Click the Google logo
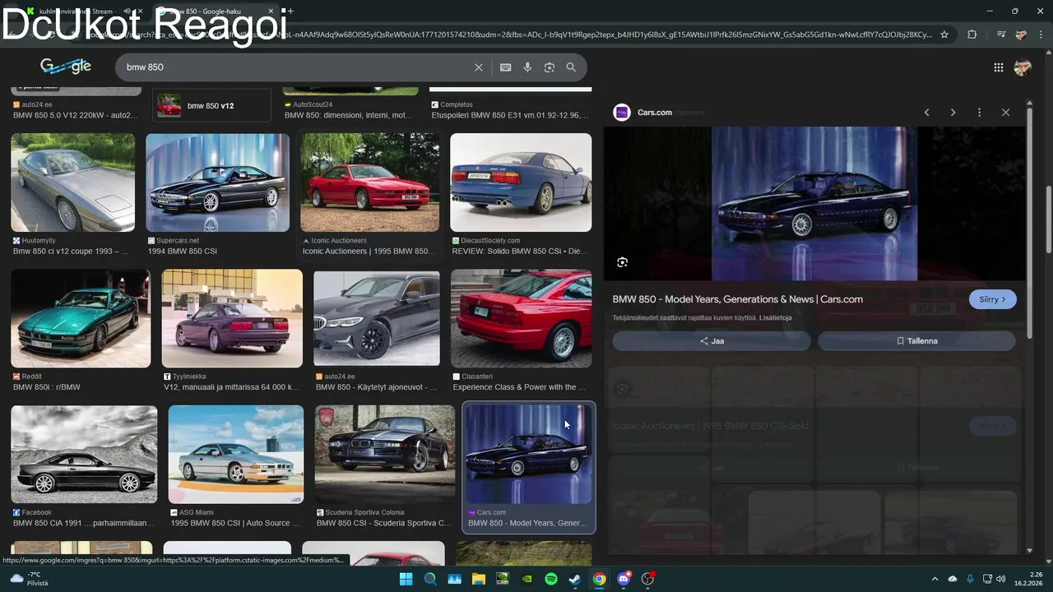This screenshot has height=592, width=1053. [x=66, y=67]
